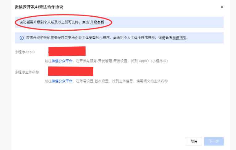236x150 pixels.
Task: Click the 找到 AppID（小程序ID）hint text
Action: [x=149, y=61]
